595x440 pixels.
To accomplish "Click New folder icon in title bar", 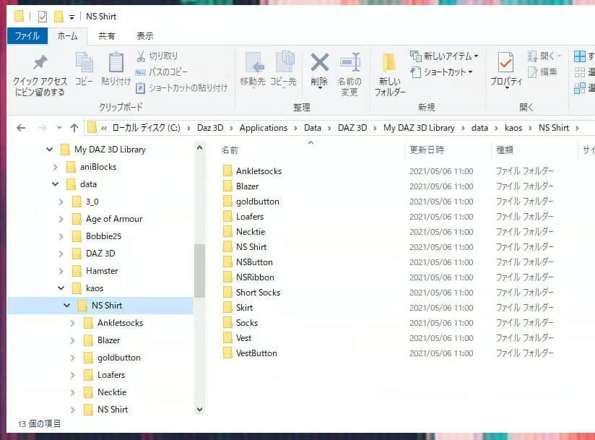I will pyautogui.click(x=58, y=17).
